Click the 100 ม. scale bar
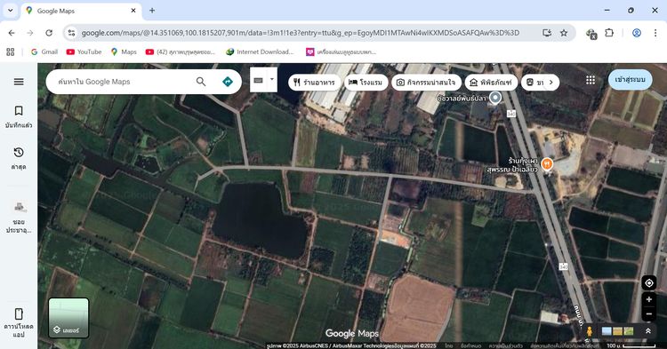Image resolution: width=667 pixels, height=349 pixels. [631, 345]
